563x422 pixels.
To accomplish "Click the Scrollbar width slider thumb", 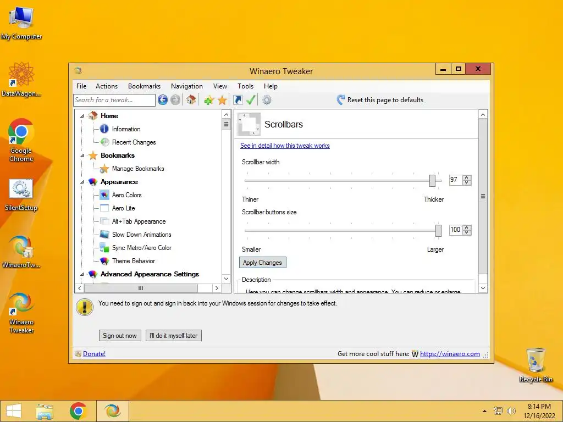I will point(432,180).
